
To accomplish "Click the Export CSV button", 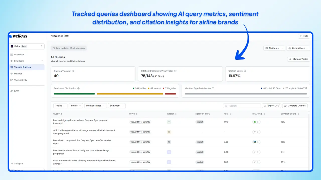I will (271, 106).
